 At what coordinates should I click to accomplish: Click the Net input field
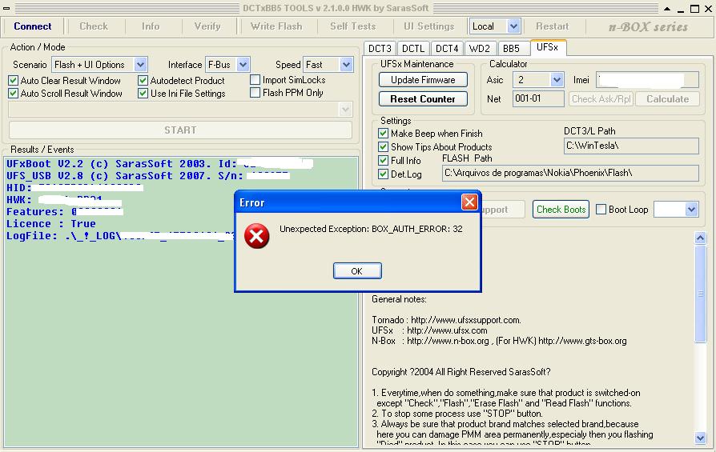point(538,98)
